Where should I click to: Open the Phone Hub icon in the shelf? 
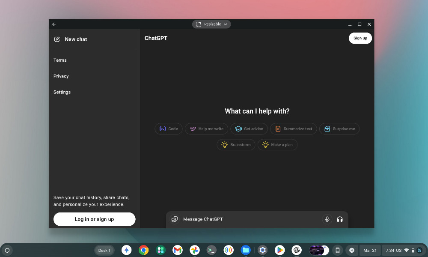coord(337,250)
